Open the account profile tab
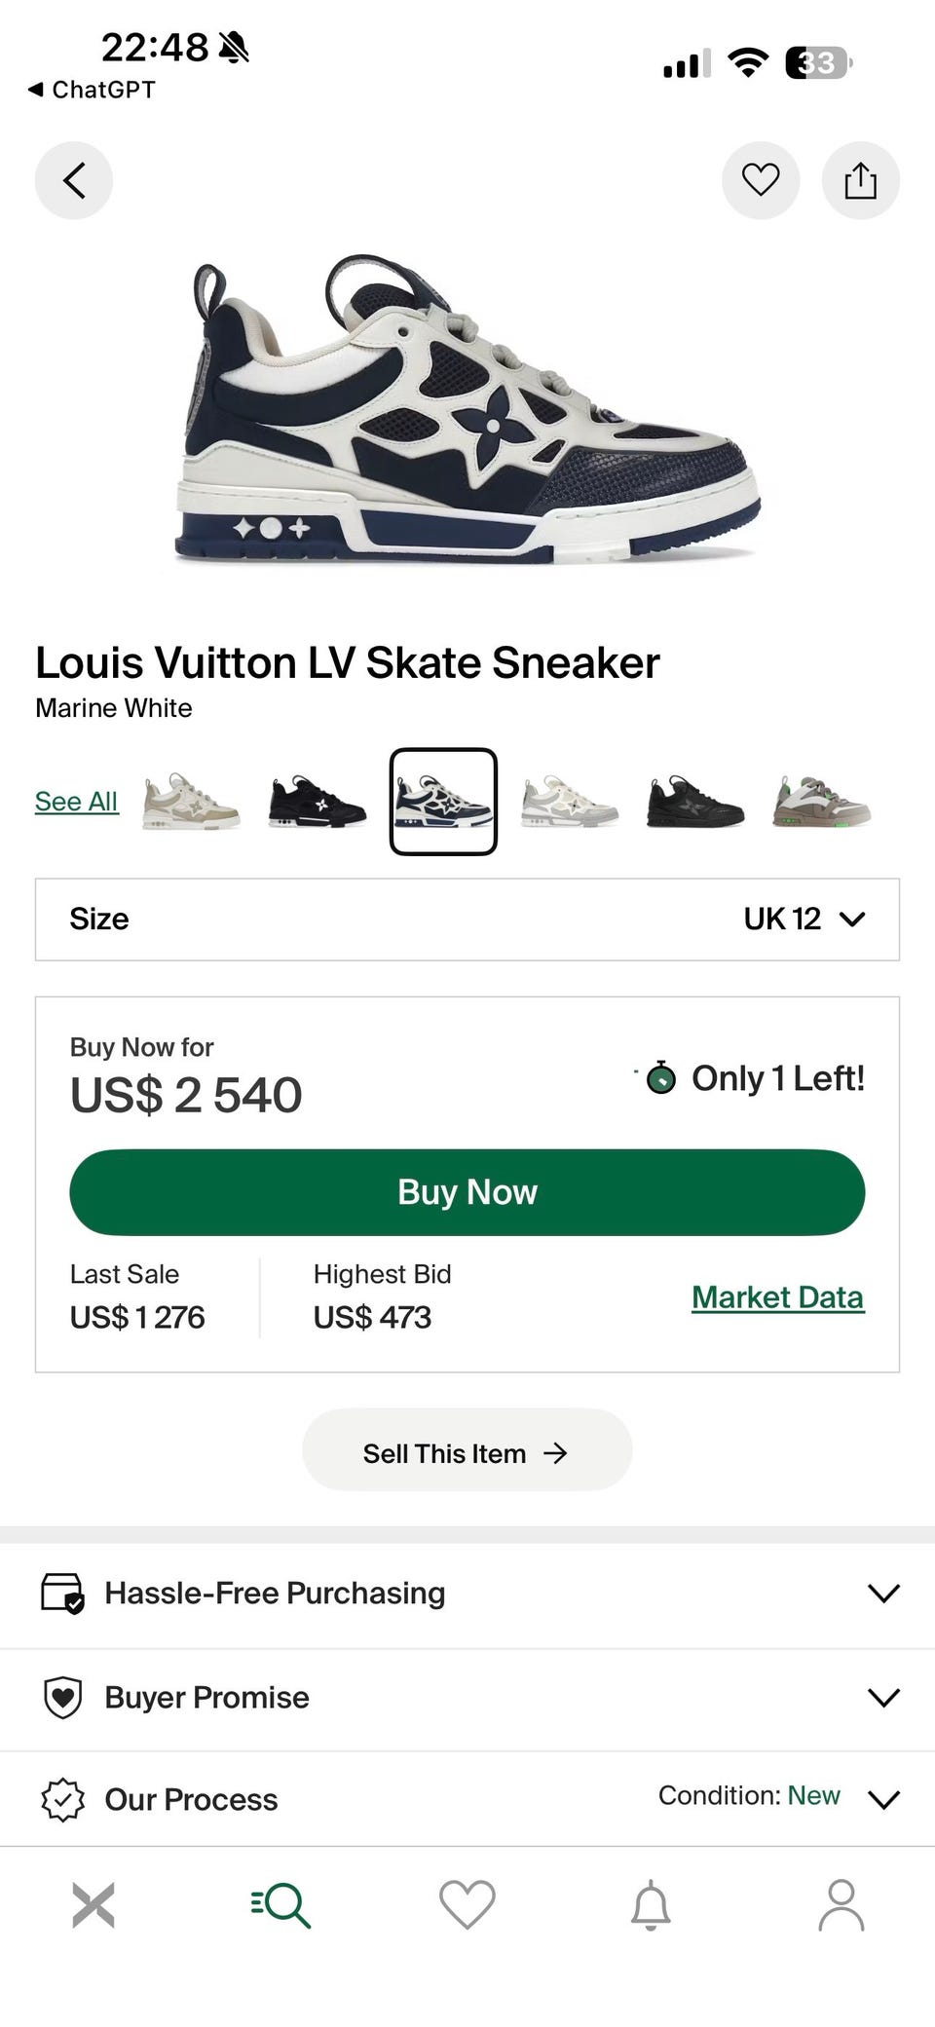This screenshot has width=935, height=2027. 841,1904
